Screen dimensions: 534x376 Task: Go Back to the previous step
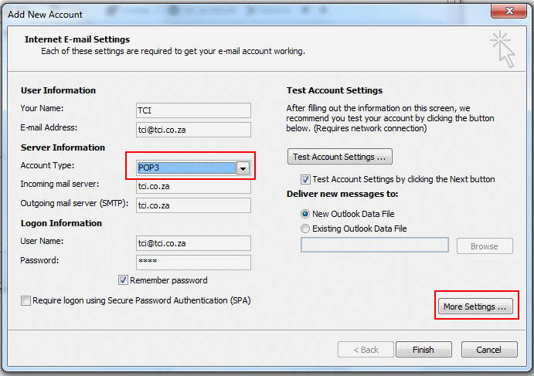pyautogui.click(x=366, y=350)
